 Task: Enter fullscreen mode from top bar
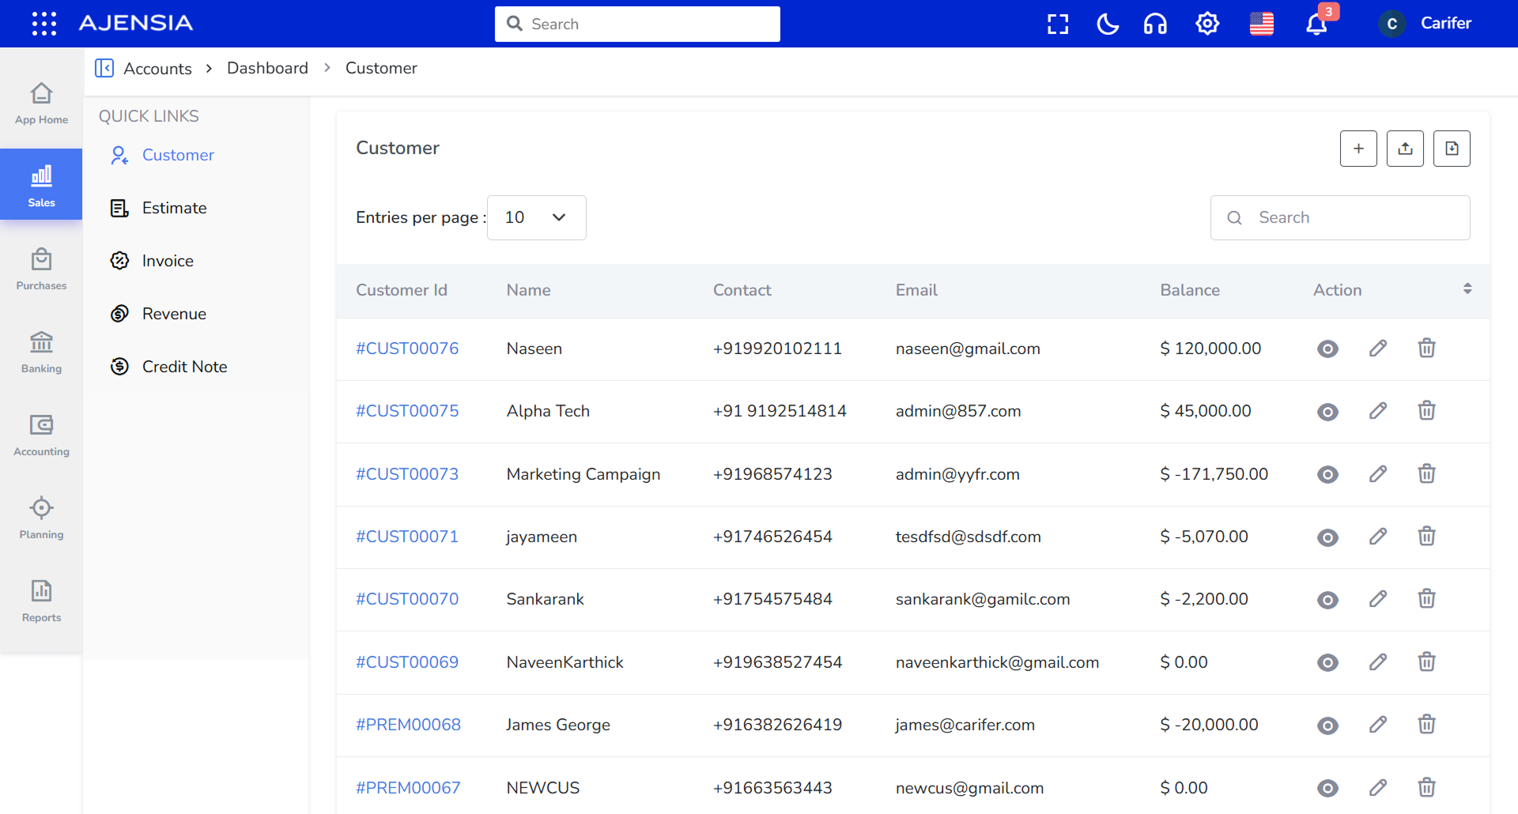tap(1058, 24)
